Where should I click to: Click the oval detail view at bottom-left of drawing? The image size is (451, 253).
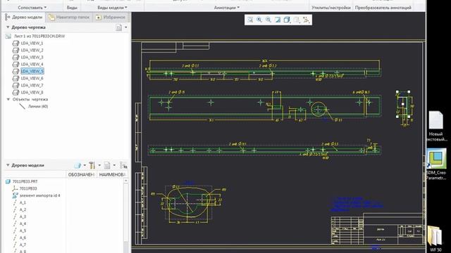[x=189, y=203]
